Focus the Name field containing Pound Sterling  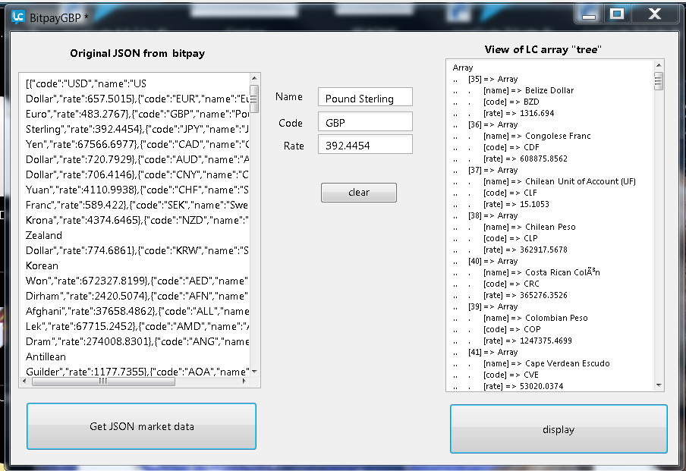(x=365, y=98)
